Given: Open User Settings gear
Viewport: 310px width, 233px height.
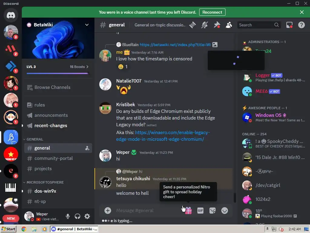Looking at the screenshot, I should coord(87,216).
